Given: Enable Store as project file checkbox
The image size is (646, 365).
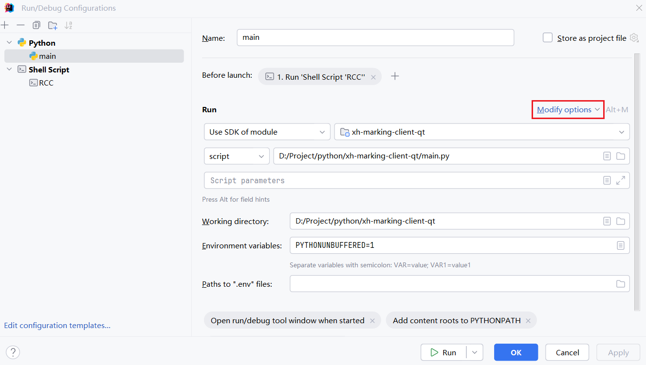Looking at the screenshot, I should click(x=548, y=38).
